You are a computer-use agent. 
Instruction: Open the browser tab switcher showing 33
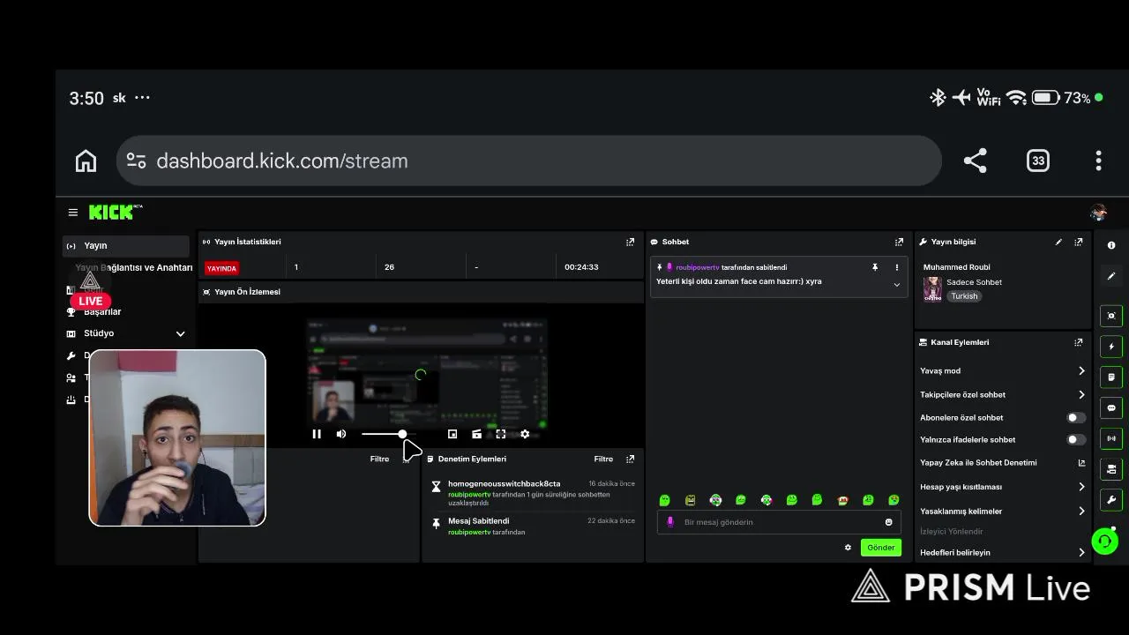point(1038,161)
